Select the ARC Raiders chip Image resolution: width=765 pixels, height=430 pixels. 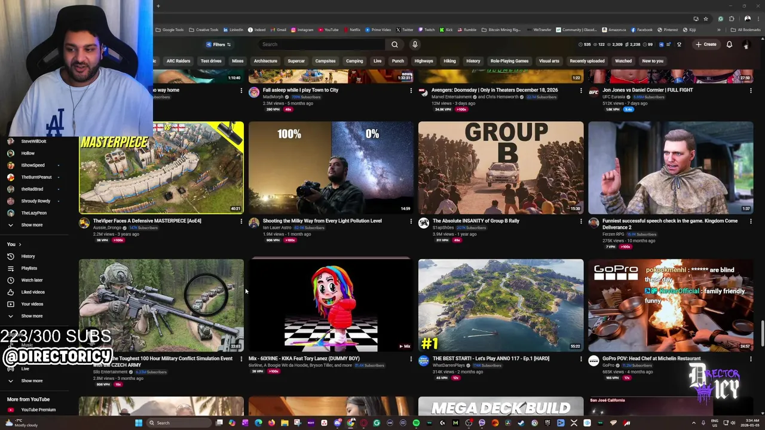(178, 61)
